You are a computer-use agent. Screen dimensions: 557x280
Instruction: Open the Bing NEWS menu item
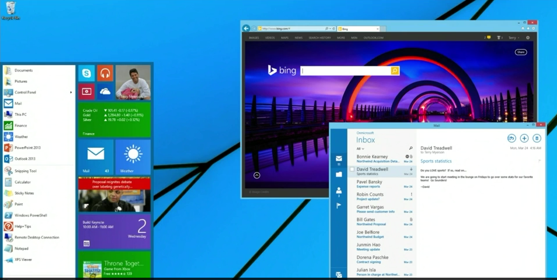pyautogui.click(x=299, y=38)
